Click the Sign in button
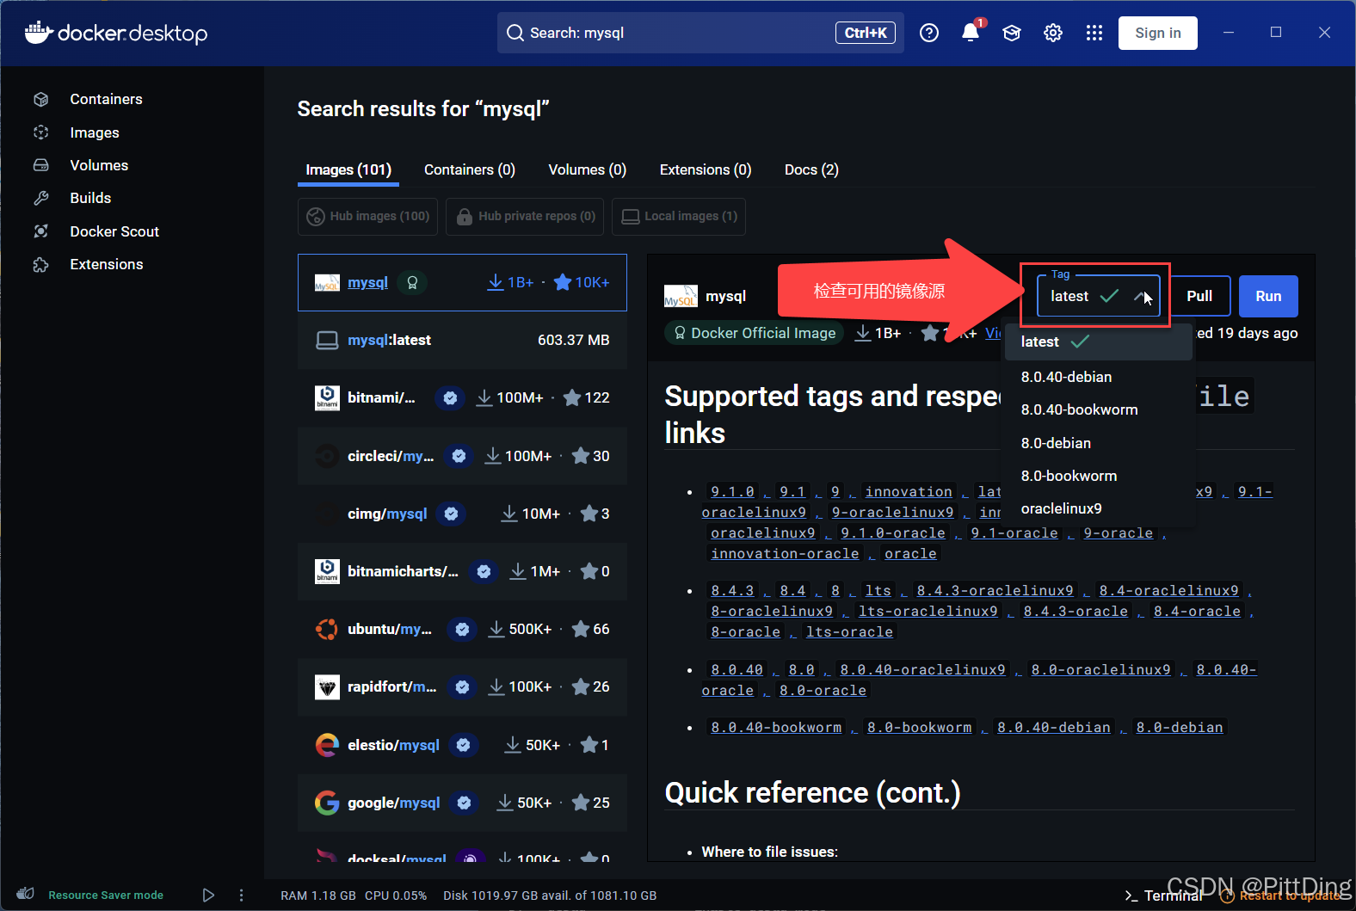Screen dimensions: 1356x911 (x=1157, y=33)
